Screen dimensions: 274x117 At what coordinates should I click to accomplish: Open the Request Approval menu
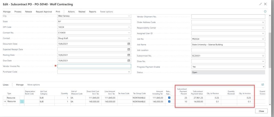tap(44, 12)
